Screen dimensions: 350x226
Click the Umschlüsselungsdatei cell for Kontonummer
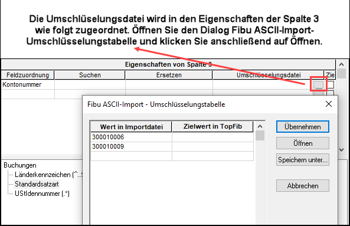point(263,84)
